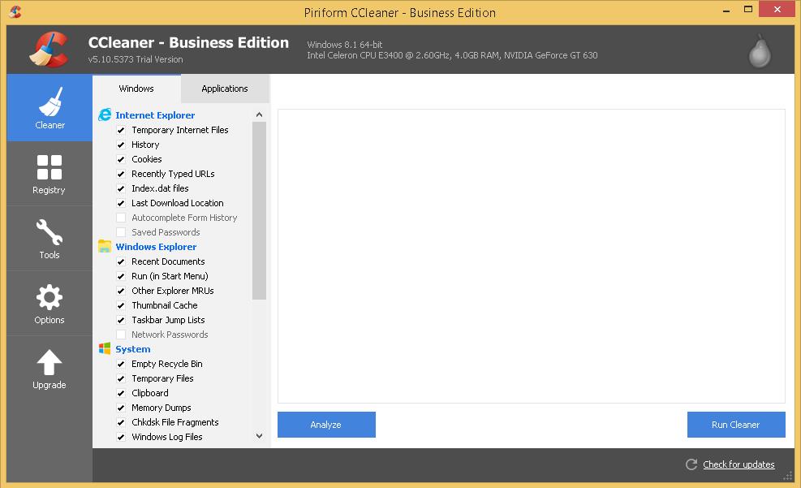Image resolution: width=801 pixels, height=488 pixels.
Task: Open the Tools wrench section
Action: 50,239
